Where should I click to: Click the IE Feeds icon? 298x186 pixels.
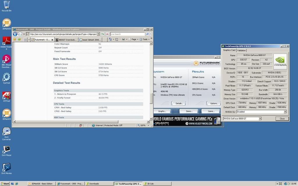117,40
